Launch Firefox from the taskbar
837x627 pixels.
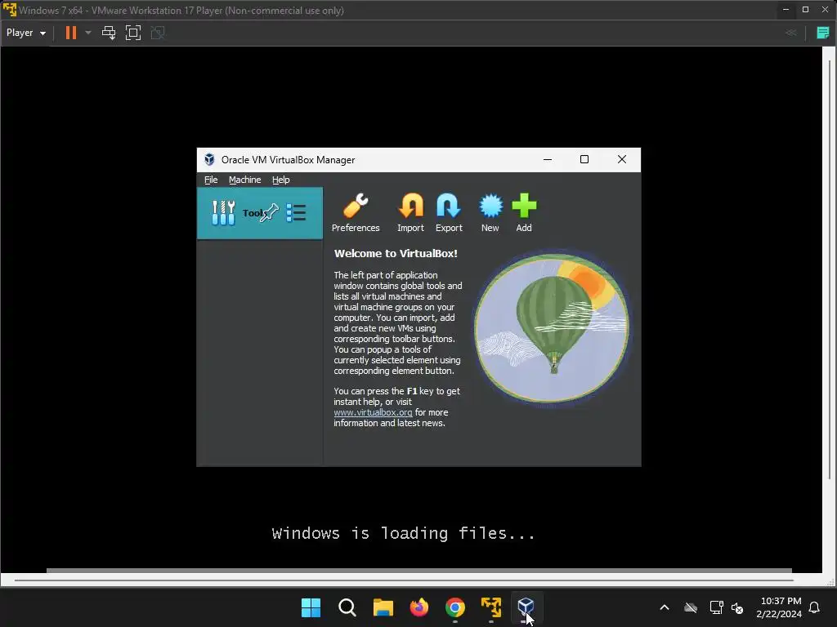coord(419,607)
